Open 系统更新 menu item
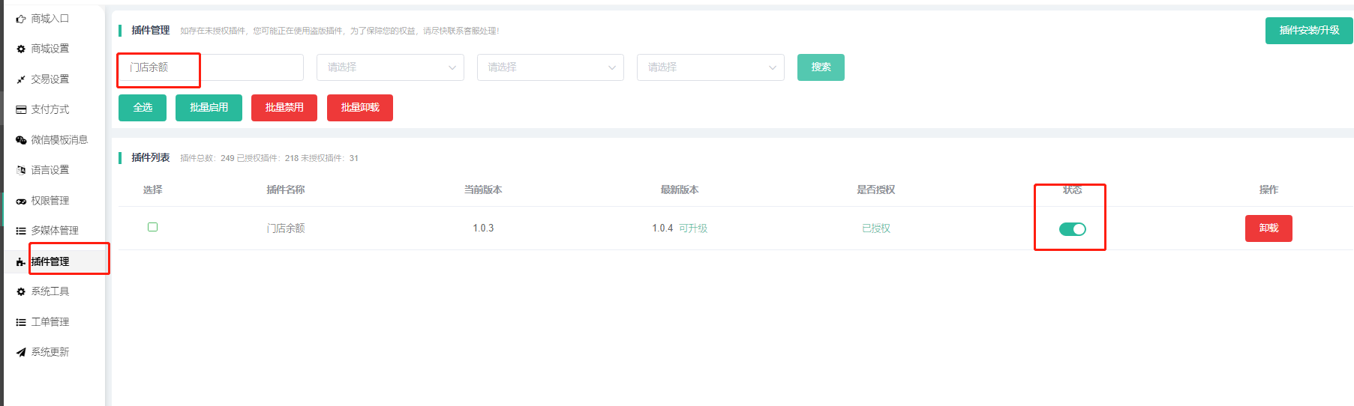 pos(50,352)
